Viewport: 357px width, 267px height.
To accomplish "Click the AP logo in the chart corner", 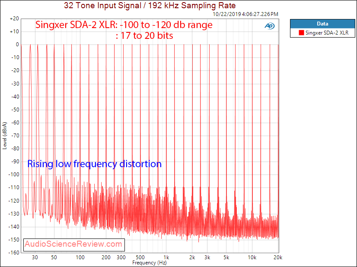I will coord(270,26).
